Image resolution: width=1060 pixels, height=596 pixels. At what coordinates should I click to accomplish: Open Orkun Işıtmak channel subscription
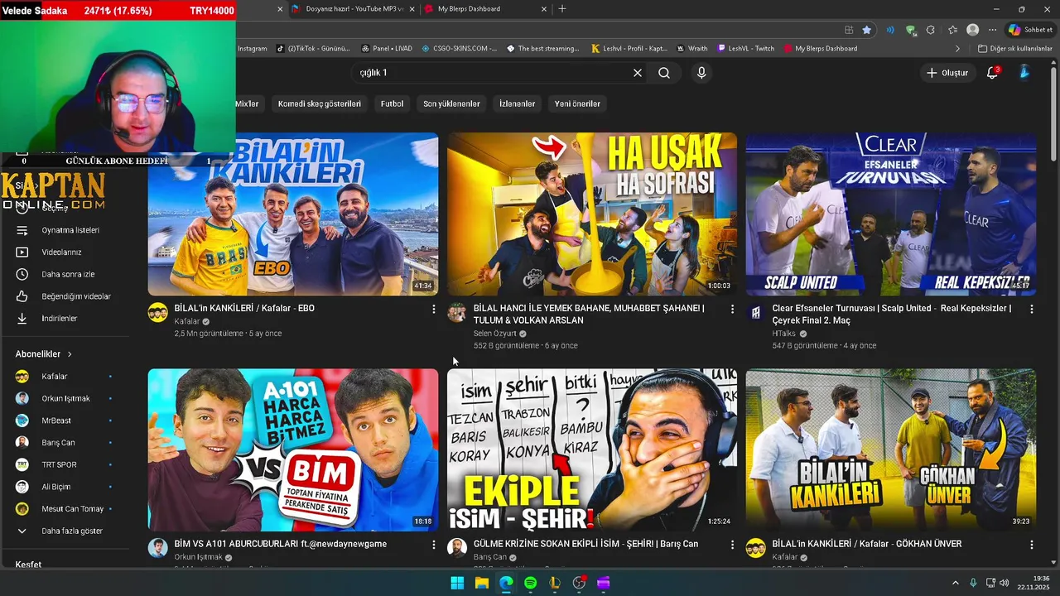pyautogui.click(x=66, y=398)
